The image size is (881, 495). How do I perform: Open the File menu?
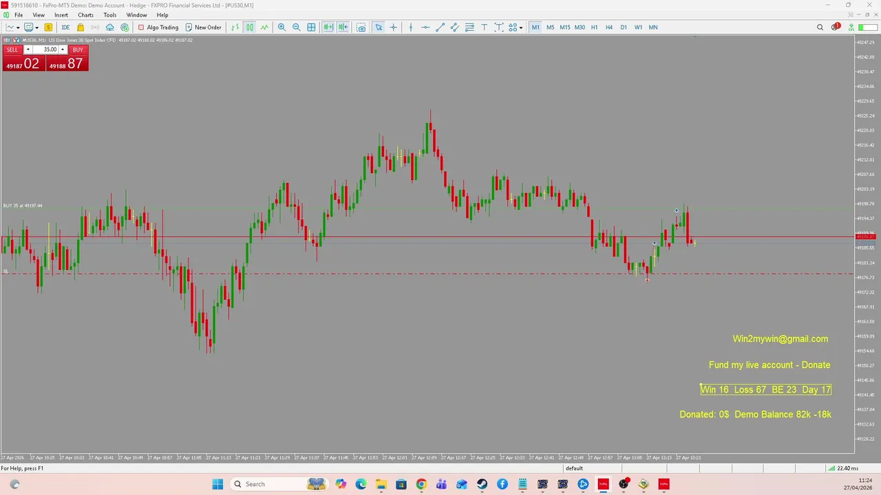pos(19,15)
